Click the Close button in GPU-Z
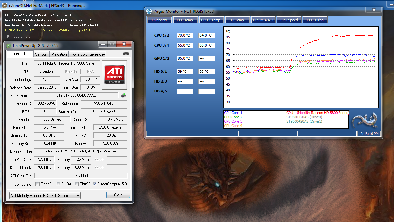Image resolution: width=394 pixels, height=222 pixels. pos(118,195)
